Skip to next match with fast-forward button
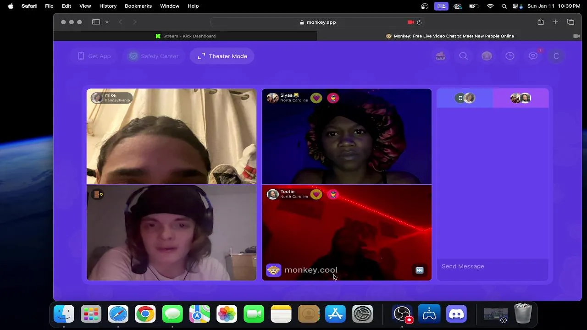 point(419,270)
